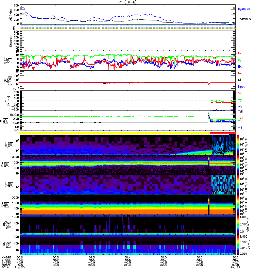Click the mV/m filter bank color bar
This screenshot has width=255, height=272.
238,224
